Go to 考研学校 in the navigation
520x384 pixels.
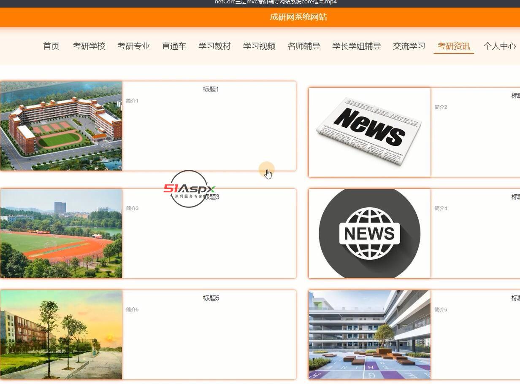(x=89, y=46)
